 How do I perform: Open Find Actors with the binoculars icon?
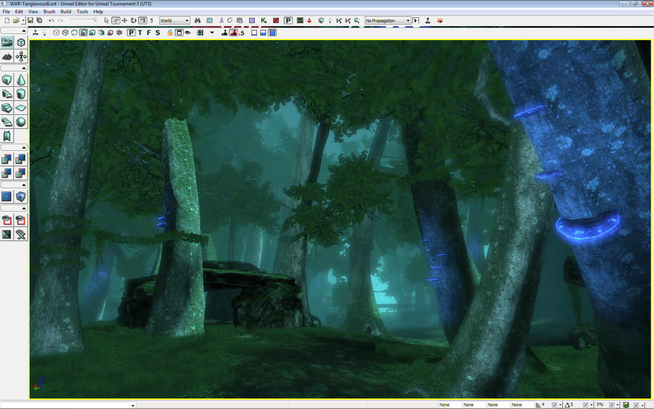198,21
